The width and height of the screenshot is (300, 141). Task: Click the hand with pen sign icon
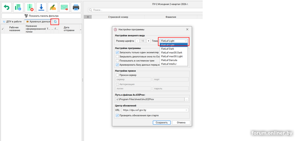53,7
